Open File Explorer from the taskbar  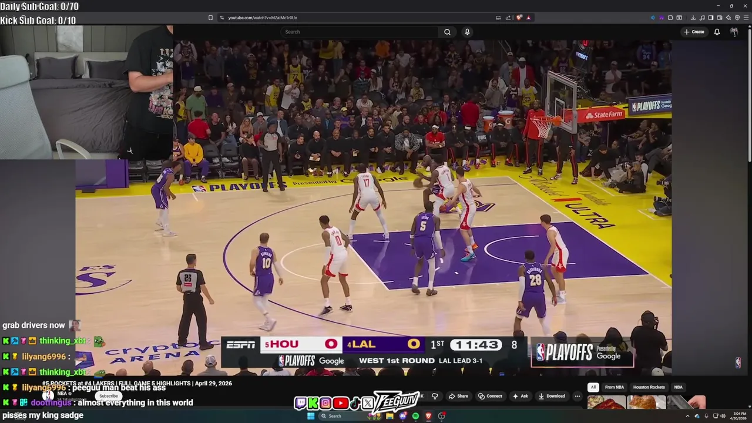coord(390,416)
